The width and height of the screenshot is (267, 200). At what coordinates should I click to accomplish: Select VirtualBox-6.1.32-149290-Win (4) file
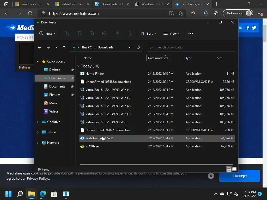[157, 90]
